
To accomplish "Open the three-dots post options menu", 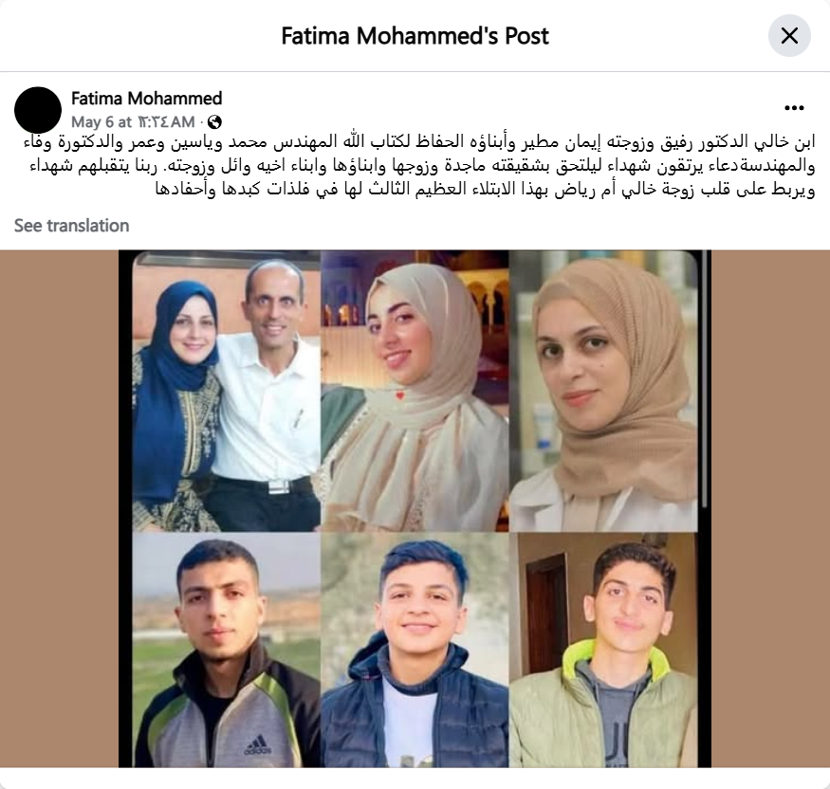I will [794, 108].
